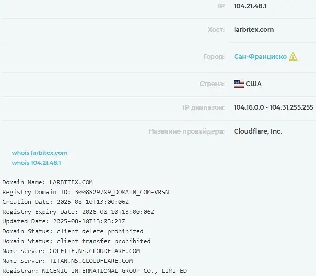
Task: Click the Registry Expiry Date line
Action: (78, 212)
